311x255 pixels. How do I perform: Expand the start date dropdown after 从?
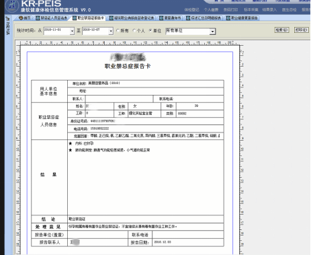tap(72, 31)
